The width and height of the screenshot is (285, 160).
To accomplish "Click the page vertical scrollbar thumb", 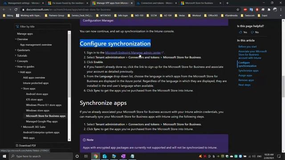I will [x=283, y=87].
